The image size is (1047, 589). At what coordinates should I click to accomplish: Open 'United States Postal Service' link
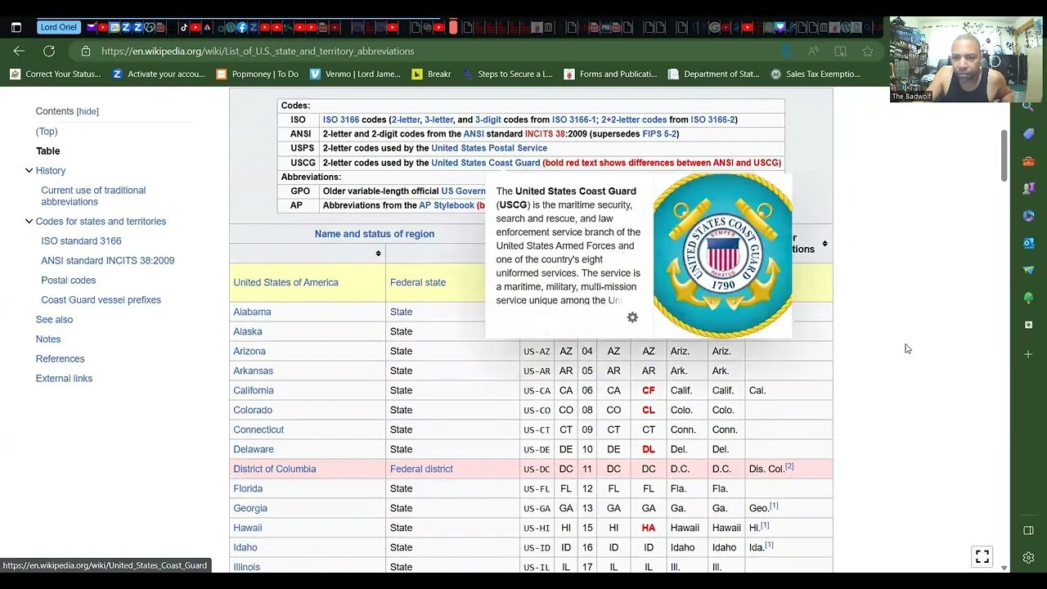489,148
